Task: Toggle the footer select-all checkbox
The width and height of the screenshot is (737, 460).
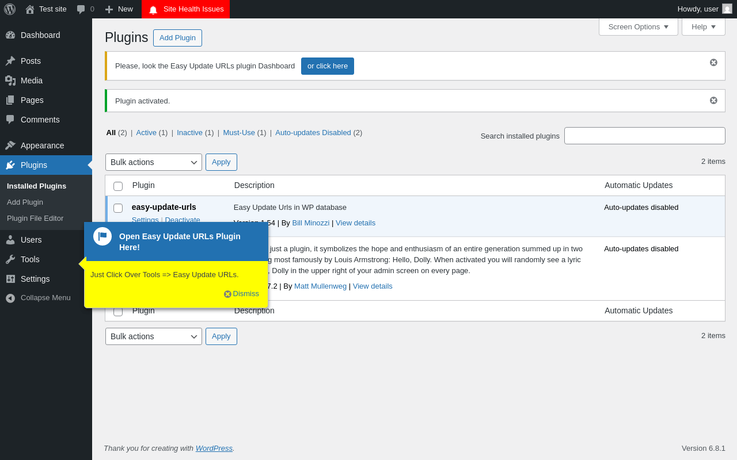Action: (x=118, y=312)
